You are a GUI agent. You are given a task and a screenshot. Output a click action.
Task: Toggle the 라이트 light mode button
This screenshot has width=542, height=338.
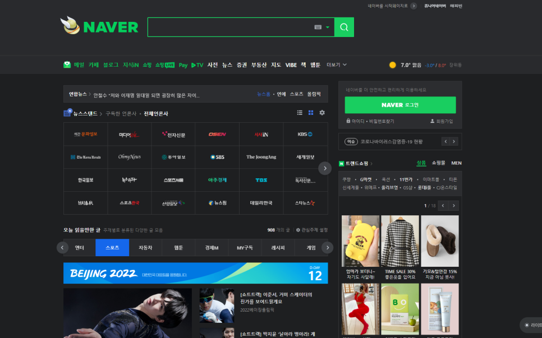tap(532, 325)
